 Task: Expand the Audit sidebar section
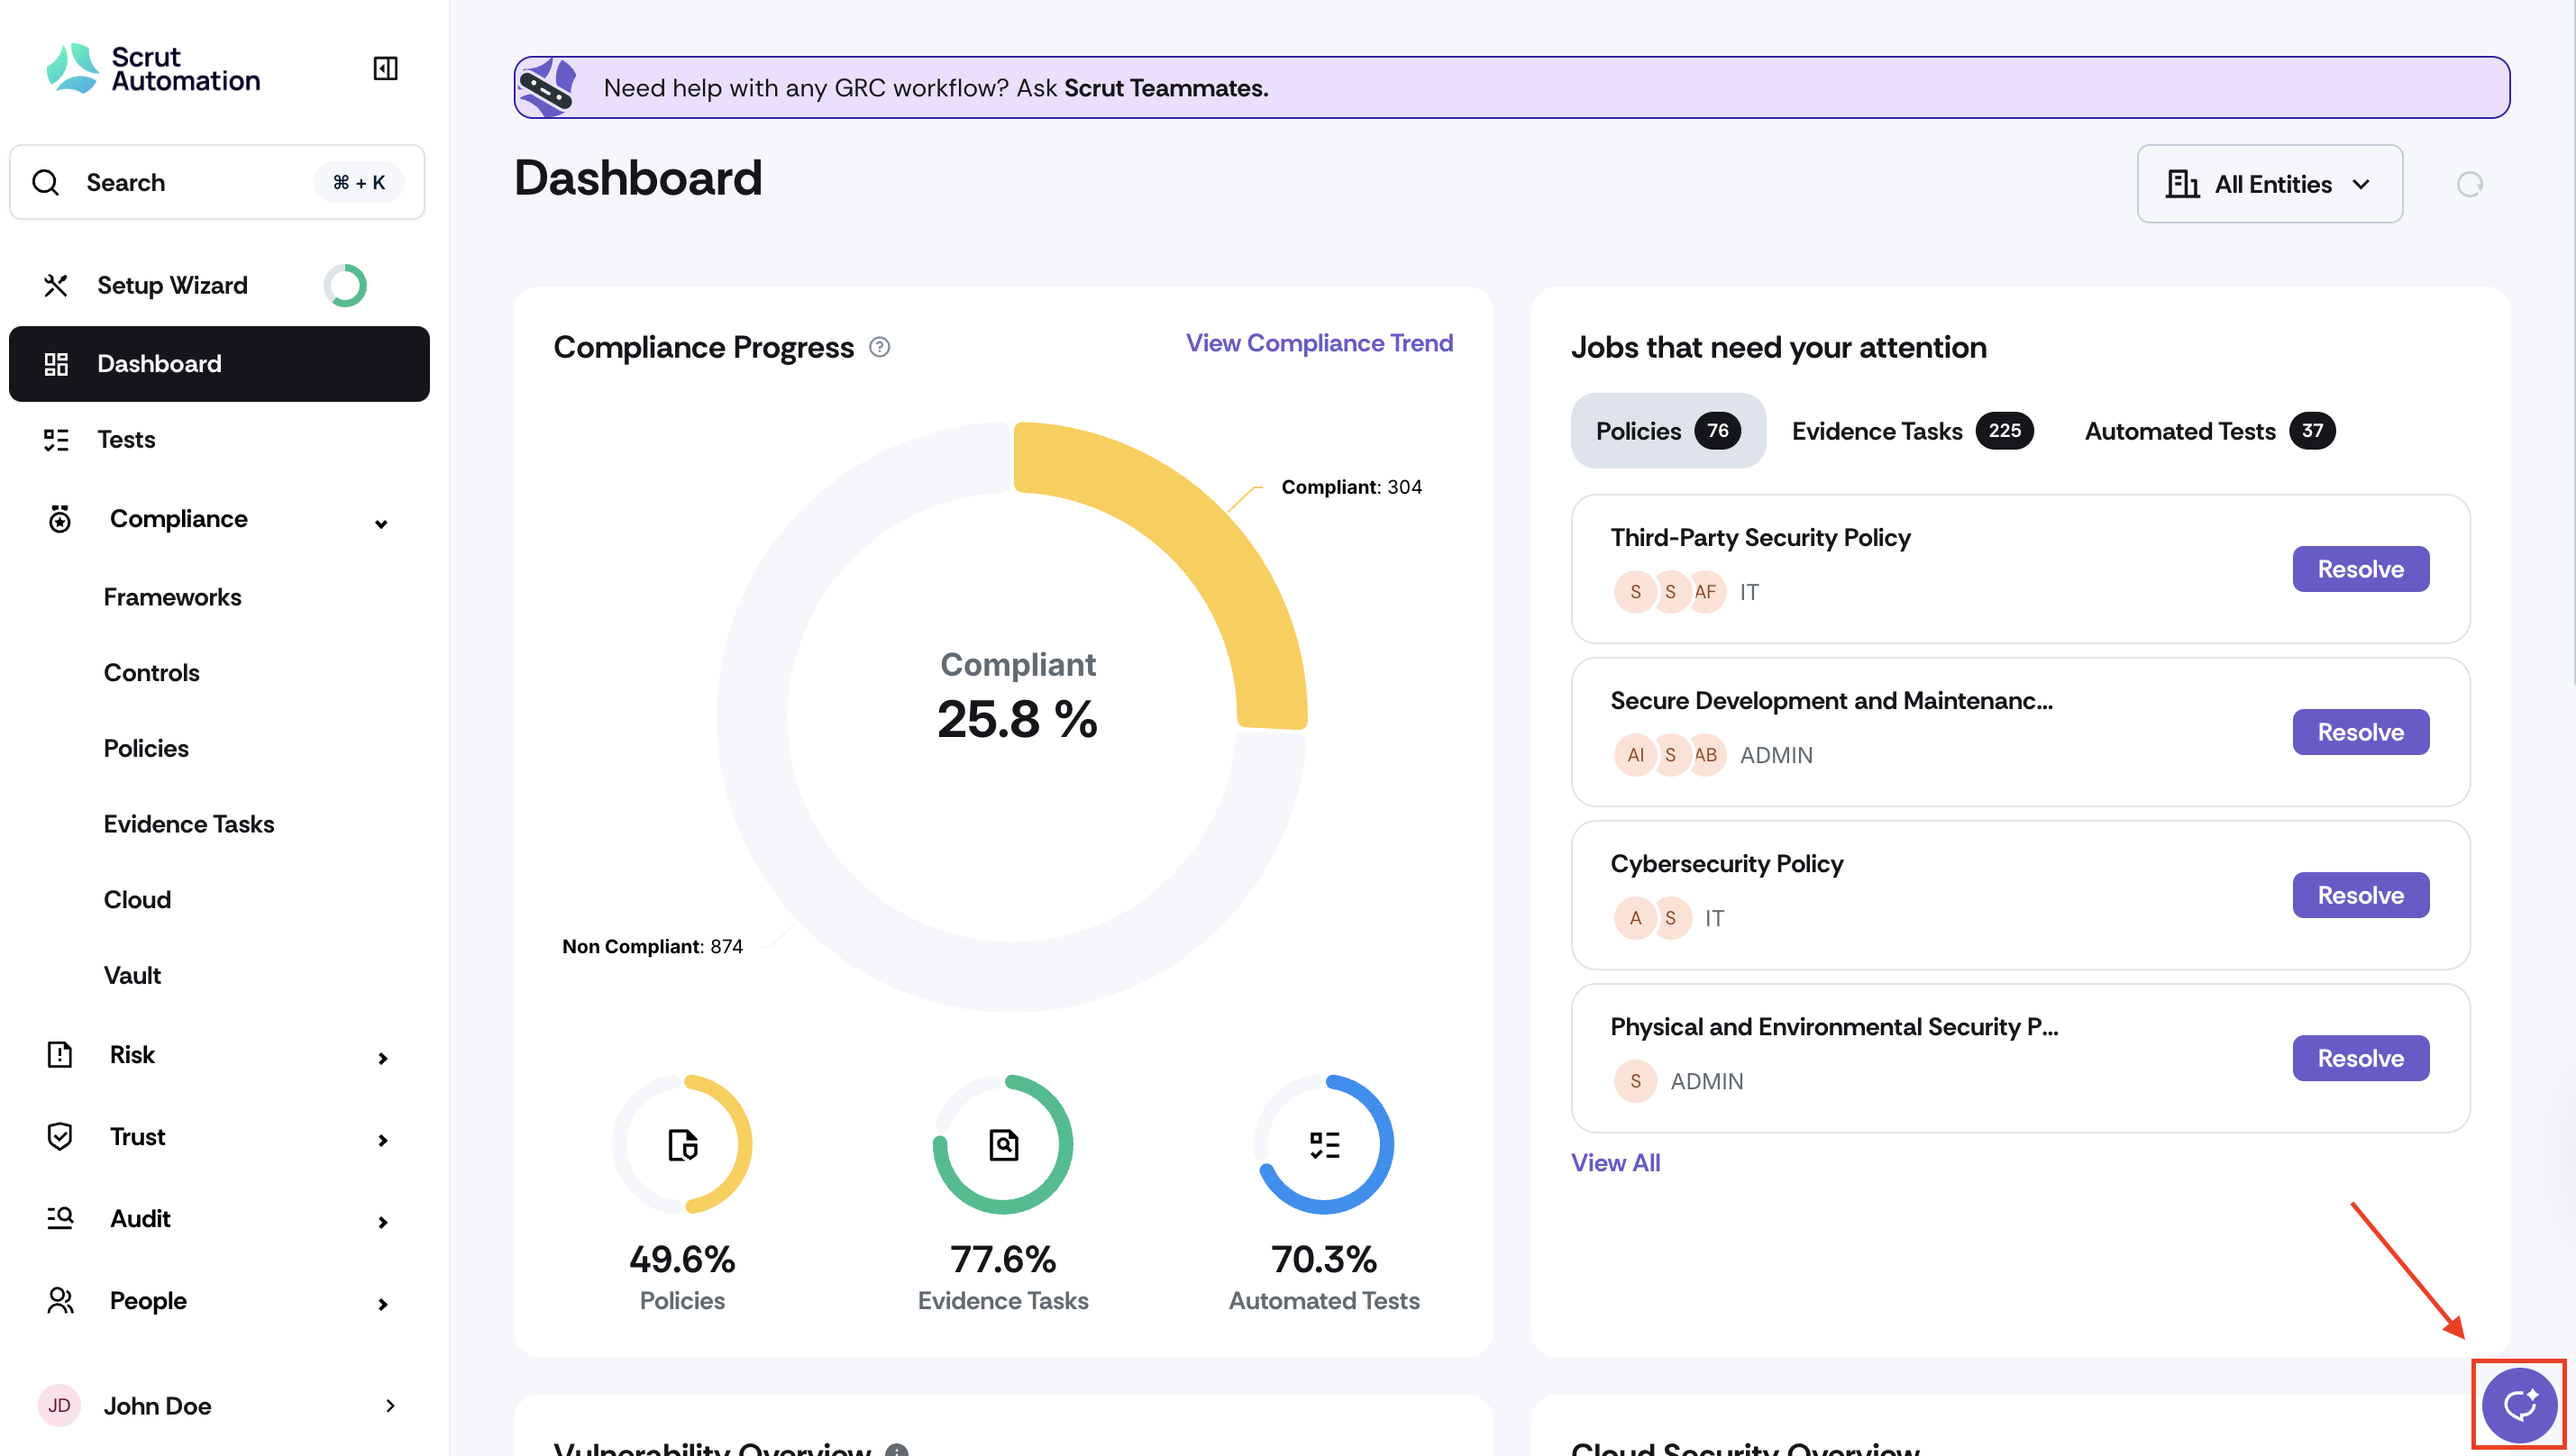tap(382, 1221)
